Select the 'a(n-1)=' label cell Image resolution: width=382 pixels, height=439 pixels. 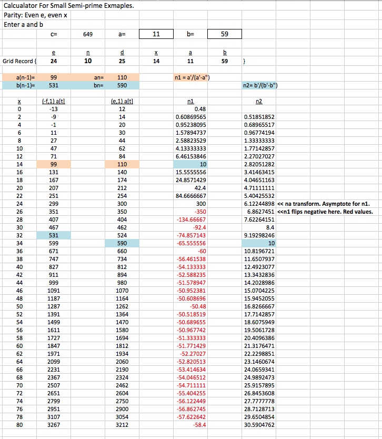point(26,77)
